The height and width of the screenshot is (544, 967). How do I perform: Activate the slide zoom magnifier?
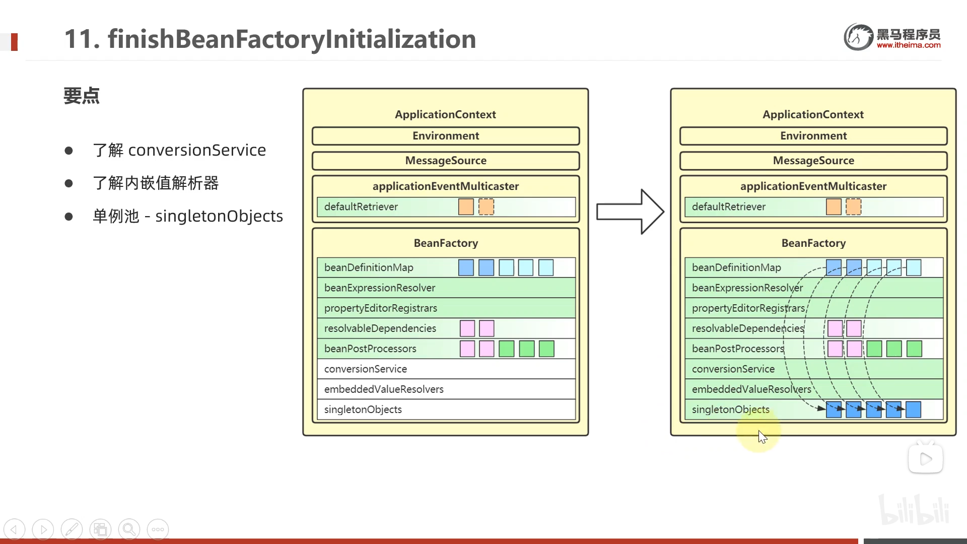click(129, 529)
